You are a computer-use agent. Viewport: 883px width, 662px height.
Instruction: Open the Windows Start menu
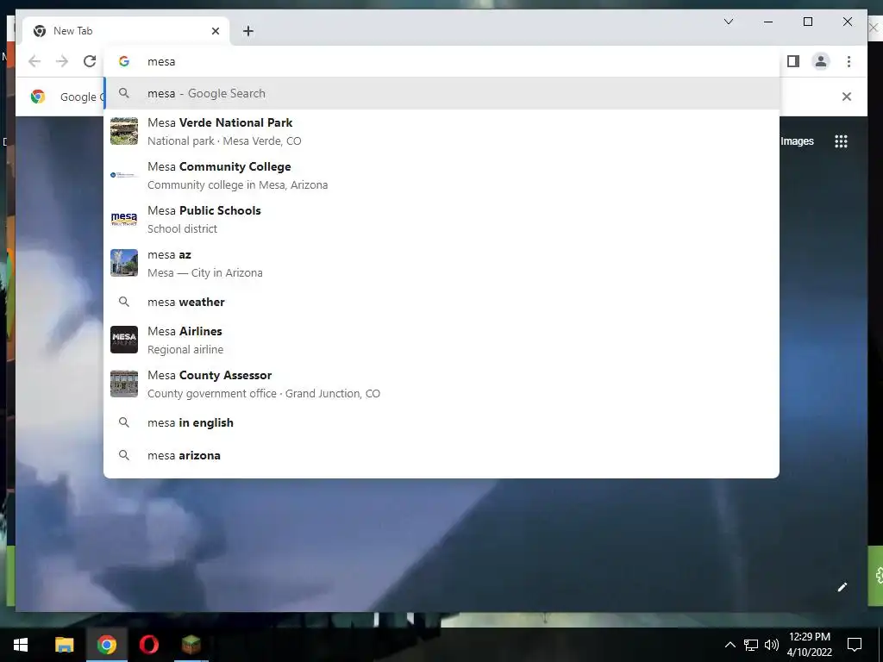[21, 645]
